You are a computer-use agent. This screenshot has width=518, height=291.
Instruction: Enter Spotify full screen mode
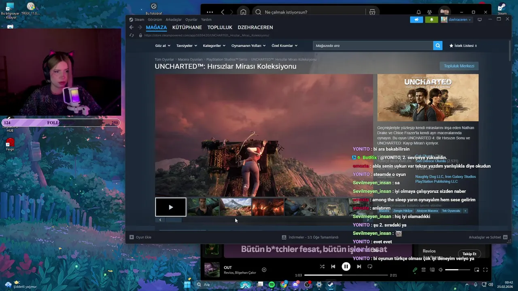coord(485,270)
